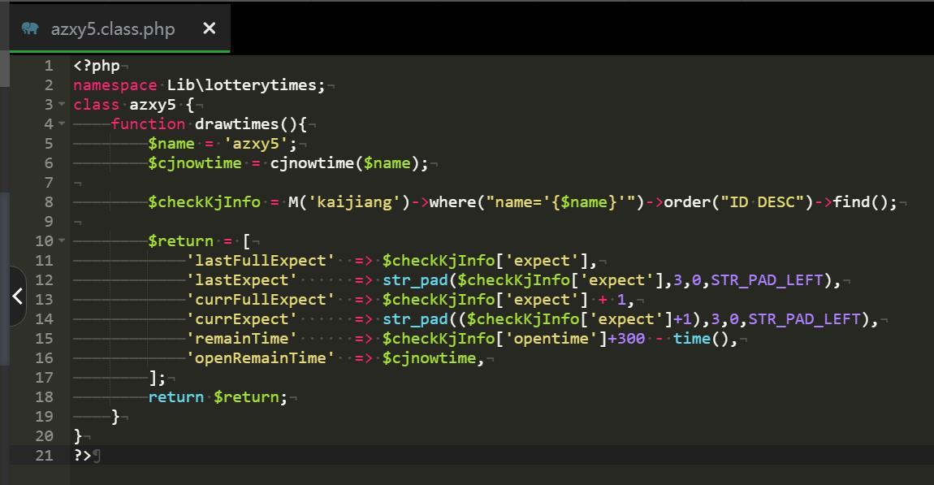Click line number 21 in the gutter
The height and width of the screenshot is (485, 934).
point(44,456)
